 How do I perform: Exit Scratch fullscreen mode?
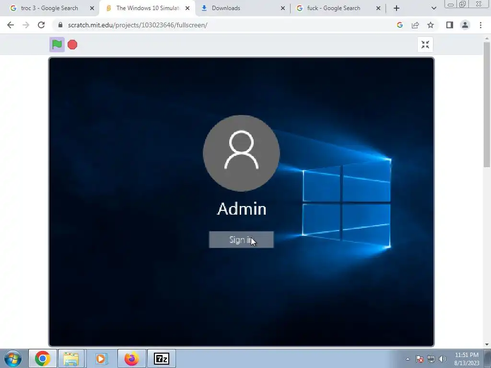425,45
